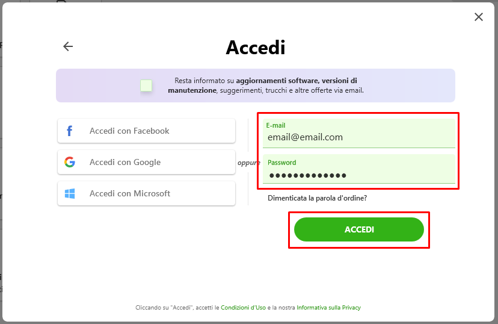
Task: Choose Accedi con Google
Action: click(x=146, y=162)
